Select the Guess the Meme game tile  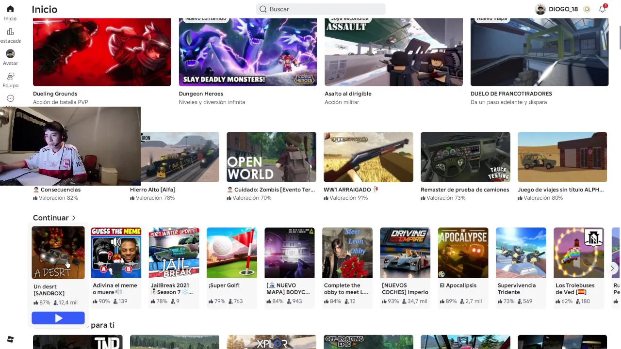pyautogui.click(x=116, y=253)
